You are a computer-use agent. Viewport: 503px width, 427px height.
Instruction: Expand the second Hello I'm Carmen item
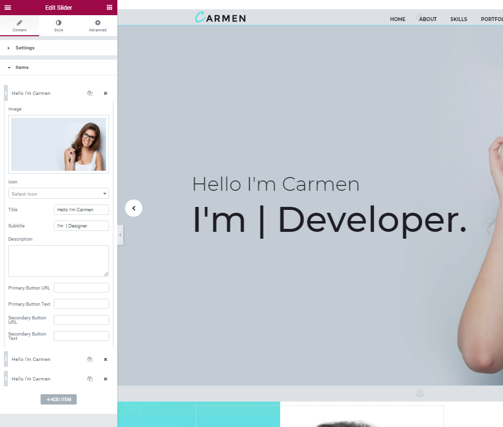[31, 359]
